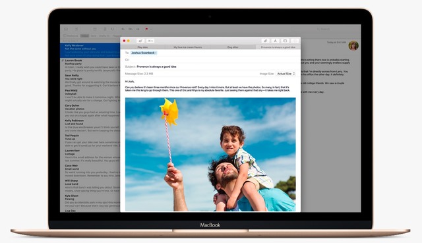Screen dimensions: 422x243
Task: Send the message with the paper plane icon
Action: [x=140, y=41]
